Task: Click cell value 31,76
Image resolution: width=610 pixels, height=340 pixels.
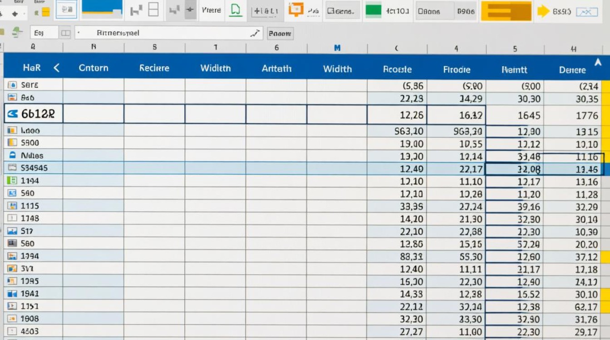Action: pyautogui.click(x=586, y=320)
